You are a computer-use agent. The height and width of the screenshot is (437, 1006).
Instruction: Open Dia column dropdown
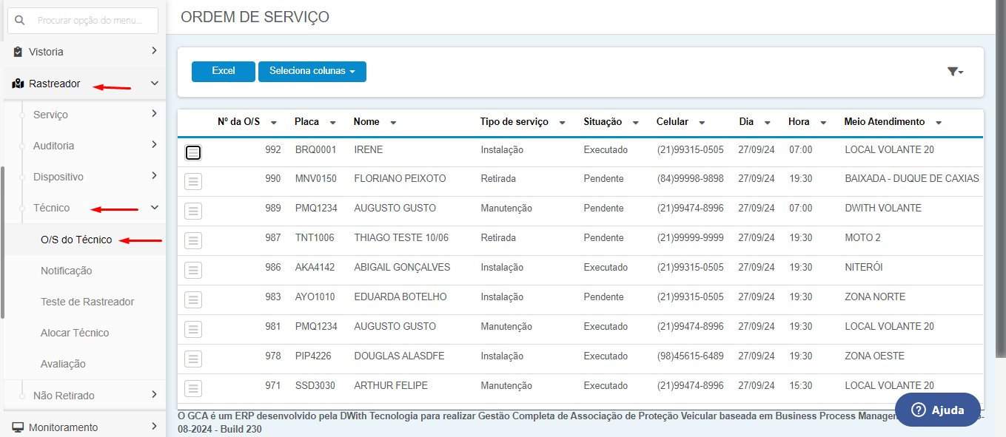768,123
